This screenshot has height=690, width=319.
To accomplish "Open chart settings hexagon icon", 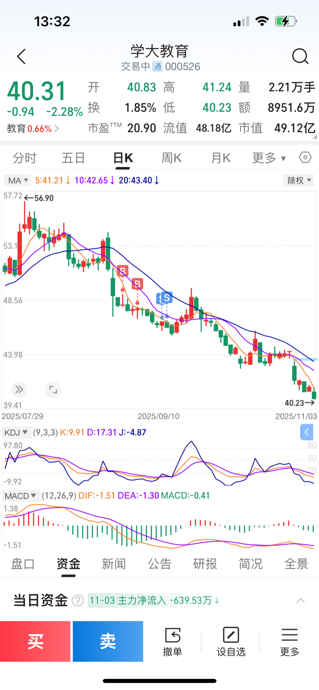I will [305, 158].
